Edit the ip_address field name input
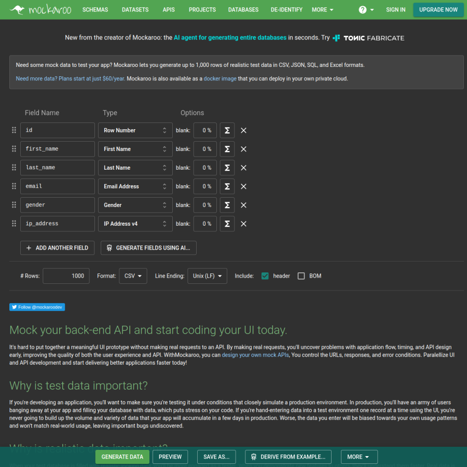The width and height of the screenshot is (467, 467). coord(58,224)
